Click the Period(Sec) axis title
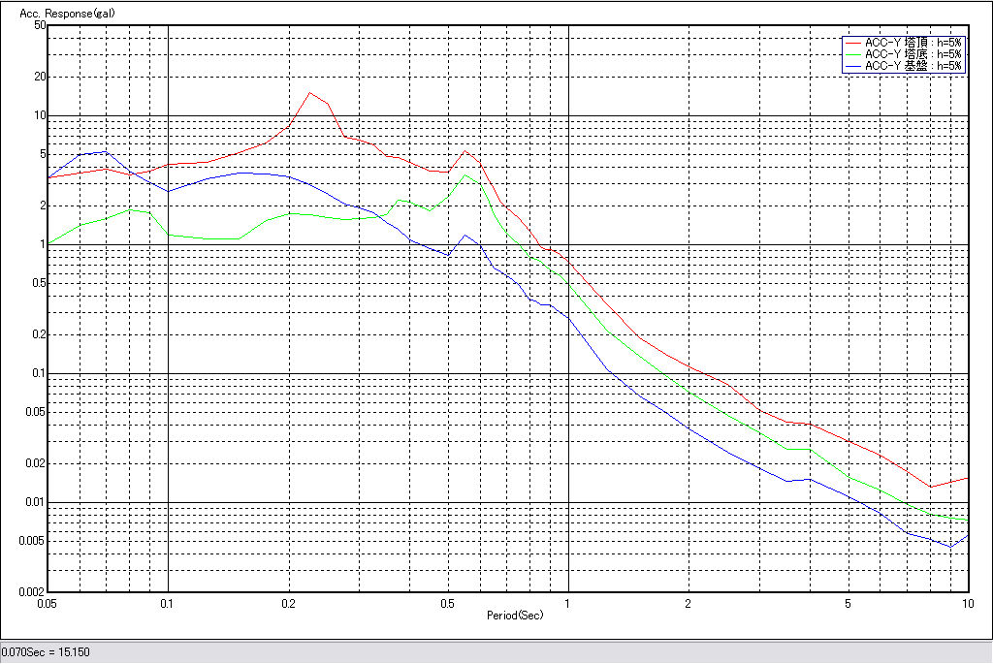Image resolution: width=993 pixels, height=664 pixels. (x=514, y=615)
